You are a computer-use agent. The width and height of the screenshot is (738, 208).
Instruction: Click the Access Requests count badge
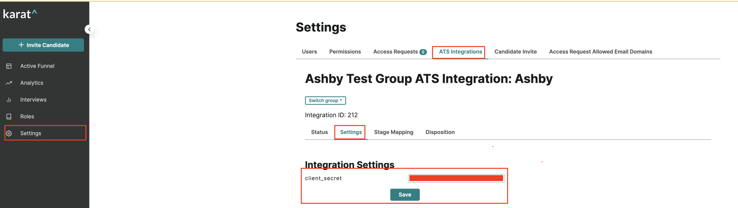[x=423, y=52]
